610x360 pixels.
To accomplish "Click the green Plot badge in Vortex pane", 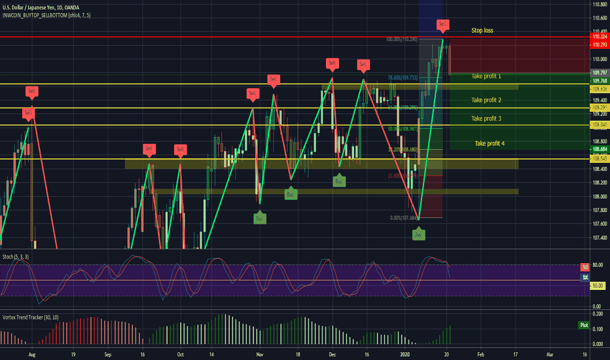I will [583, 325].
